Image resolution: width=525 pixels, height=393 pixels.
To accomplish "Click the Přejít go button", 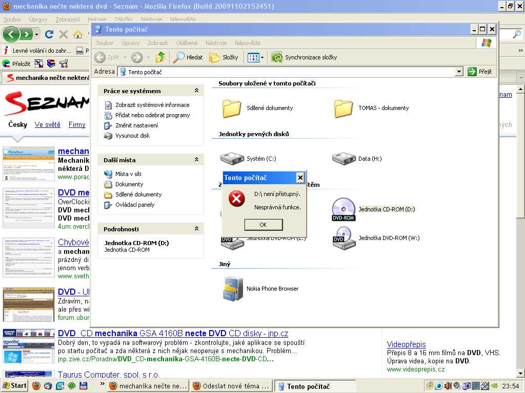I will click(x=480, y=72).
